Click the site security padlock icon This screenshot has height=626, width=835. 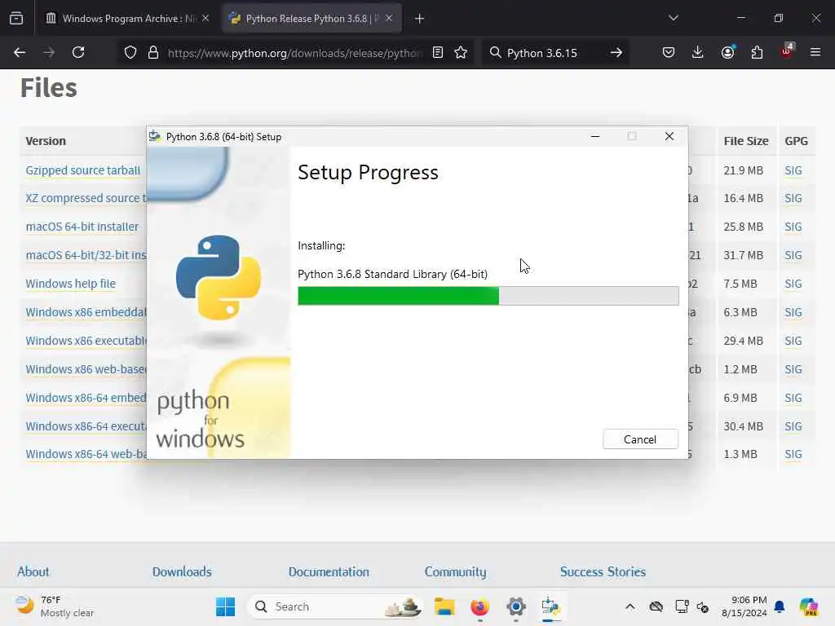153,52
